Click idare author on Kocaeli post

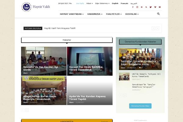point(71,73)
